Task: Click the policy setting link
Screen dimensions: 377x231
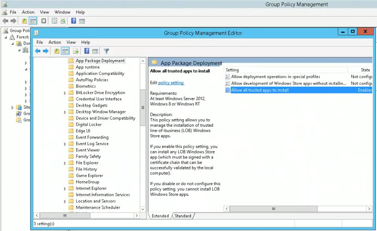Action: [171, 83]
